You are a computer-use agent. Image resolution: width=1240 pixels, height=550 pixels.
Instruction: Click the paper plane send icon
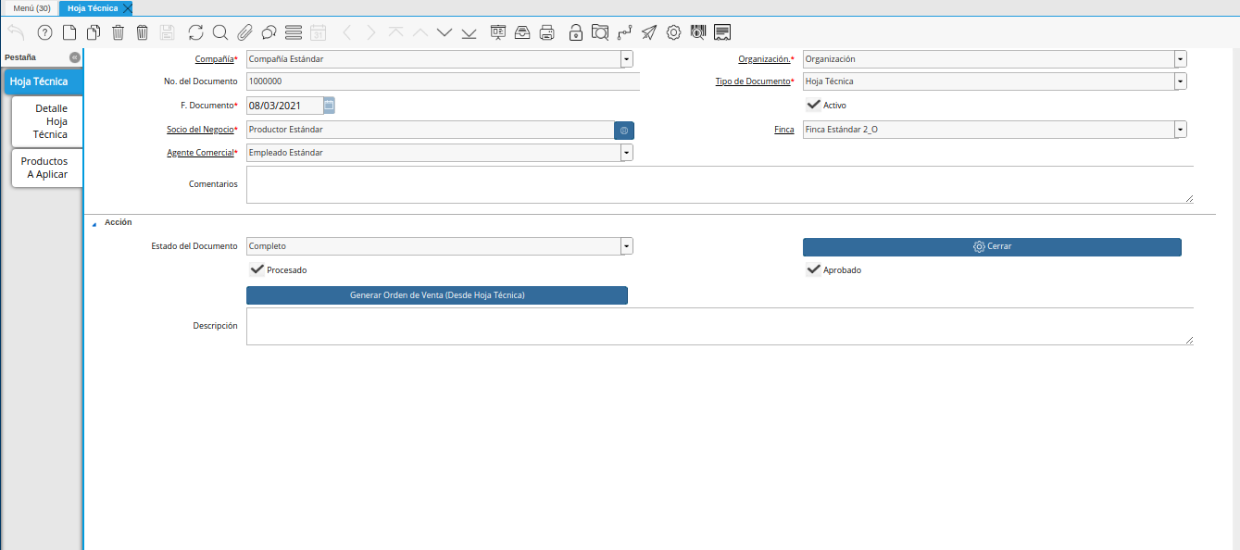649,32
